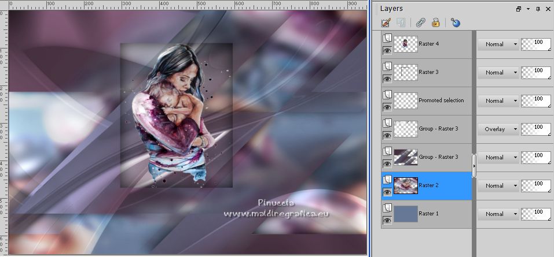Open the Overlay blend mode dropdown
This screenshot has width=554, height=257.
coord(498,129)
